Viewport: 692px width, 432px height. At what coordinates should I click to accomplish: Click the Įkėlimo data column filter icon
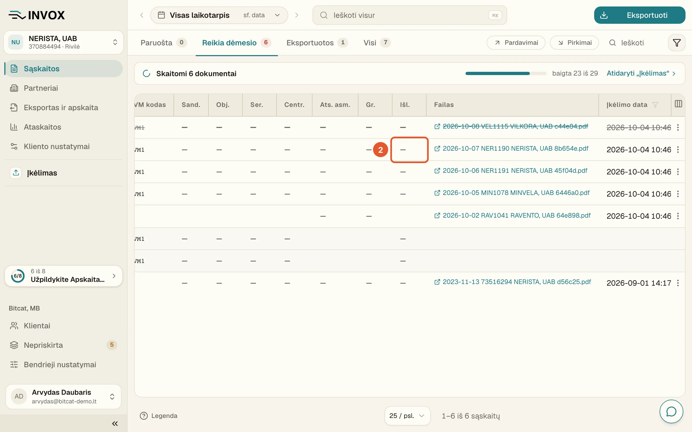[655, 105]
